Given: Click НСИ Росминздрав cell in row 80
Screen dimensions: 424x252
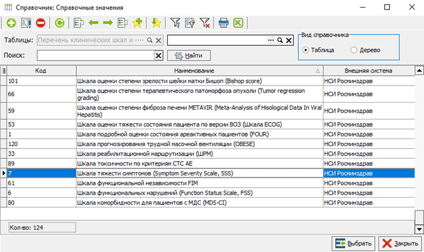Looking at the screenshot, I should (369, 202).
